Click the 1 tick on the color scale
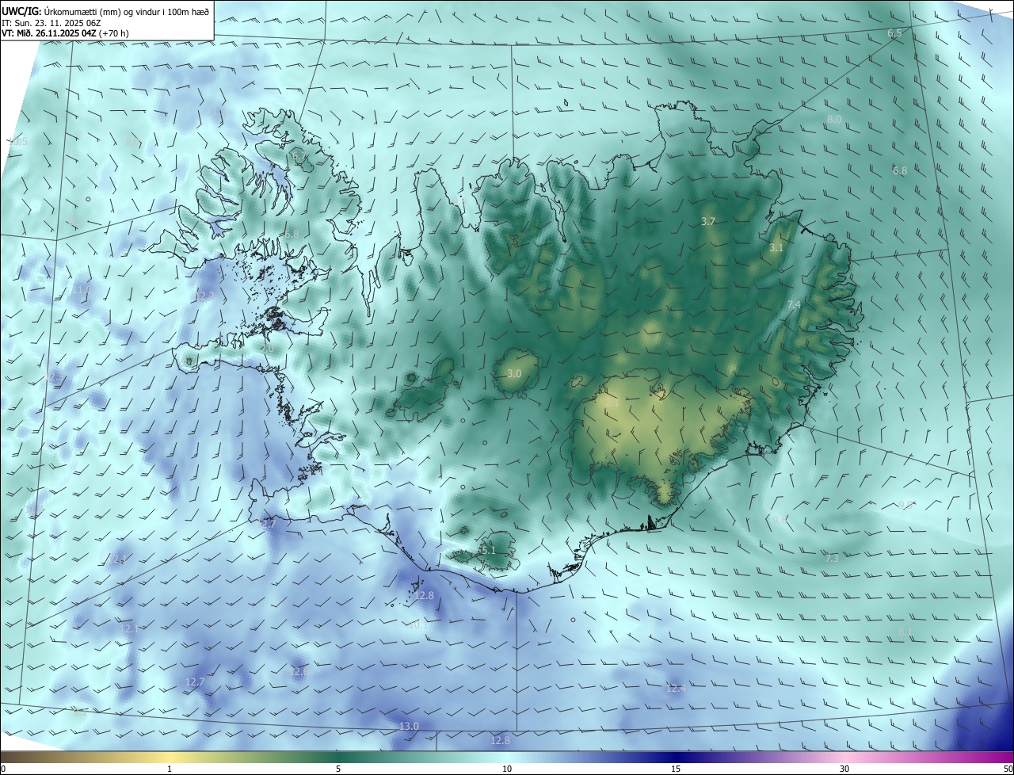 pyautogui.click(x=170, y=769)
